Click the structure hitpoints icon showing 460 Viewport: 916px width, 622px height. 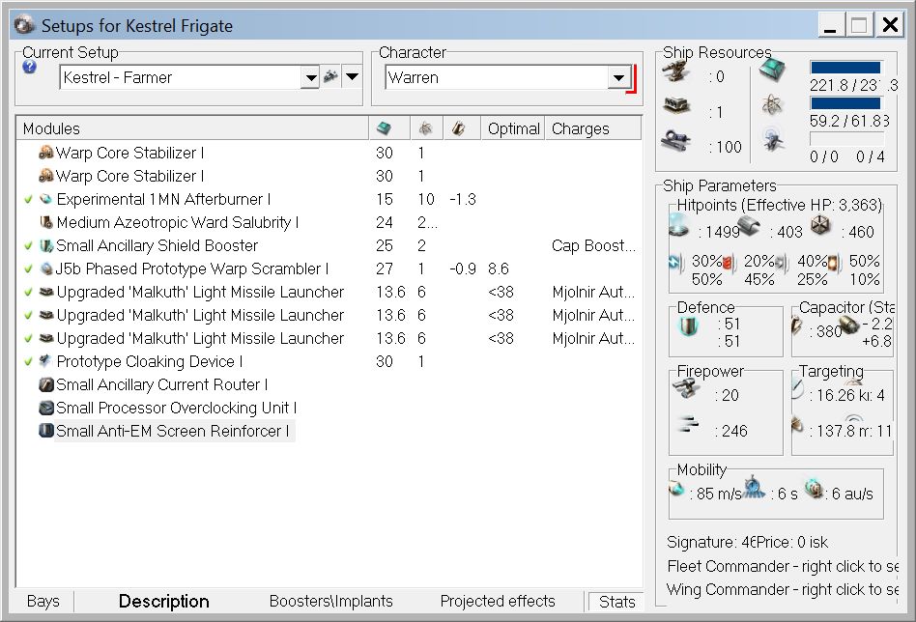pyautogui.click(x=820, y=225)
